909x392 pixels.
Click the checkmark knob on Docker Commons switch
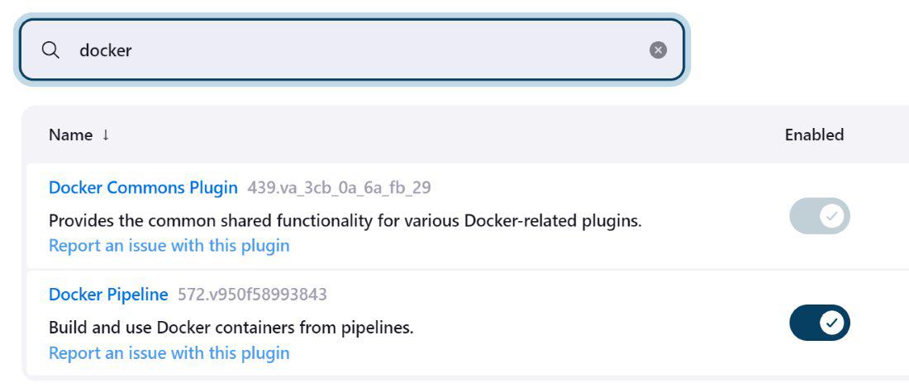[x=832, y=216]
